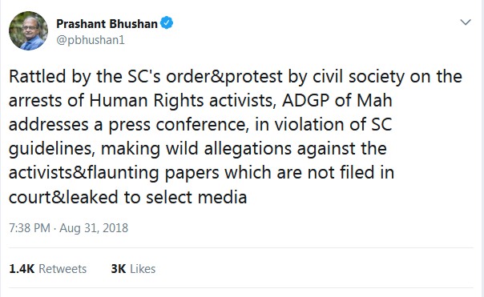Open the 7:38 PM time link
Image resolution: width=484 pixels, height=297 pixels.
(30, 228)
